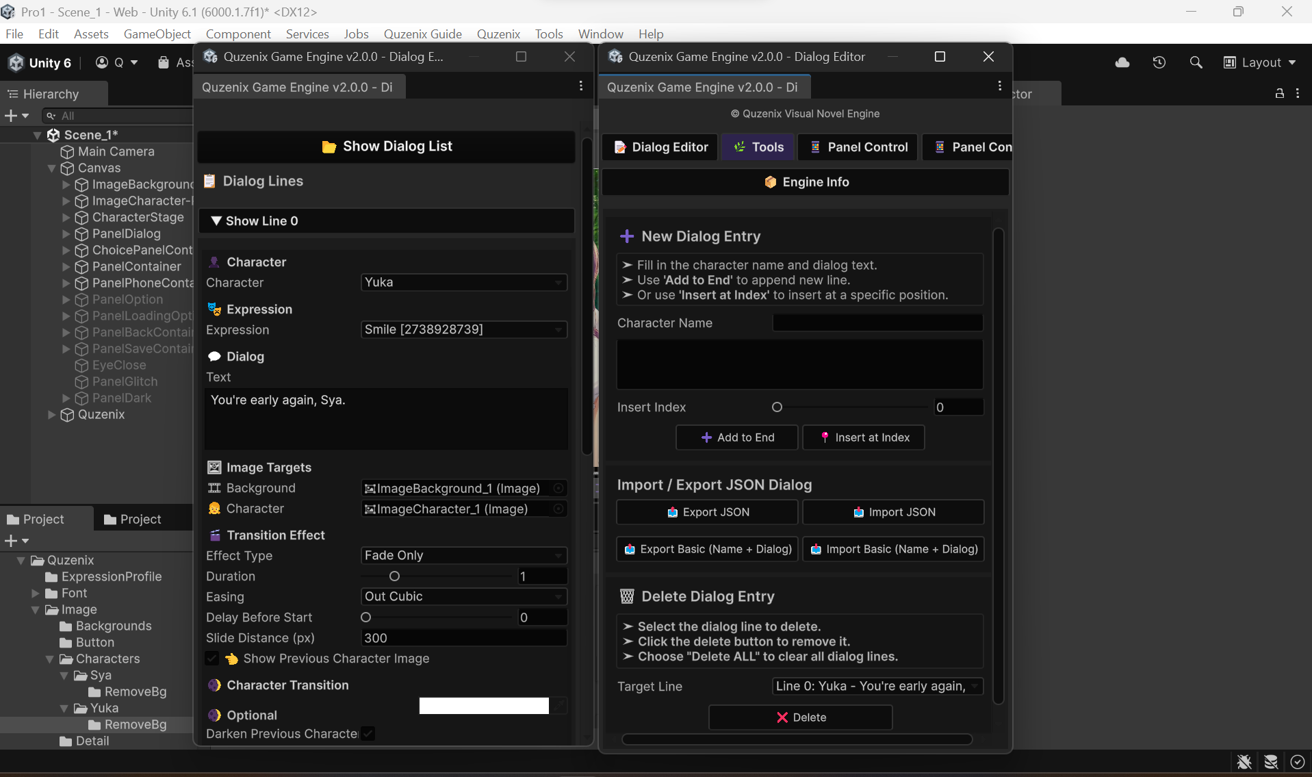Click the plus icon in Hierarchy panel
Image resolution: width=1312 pixels, height=777 pixels.
pyautogui.click(x=11, y=116)
